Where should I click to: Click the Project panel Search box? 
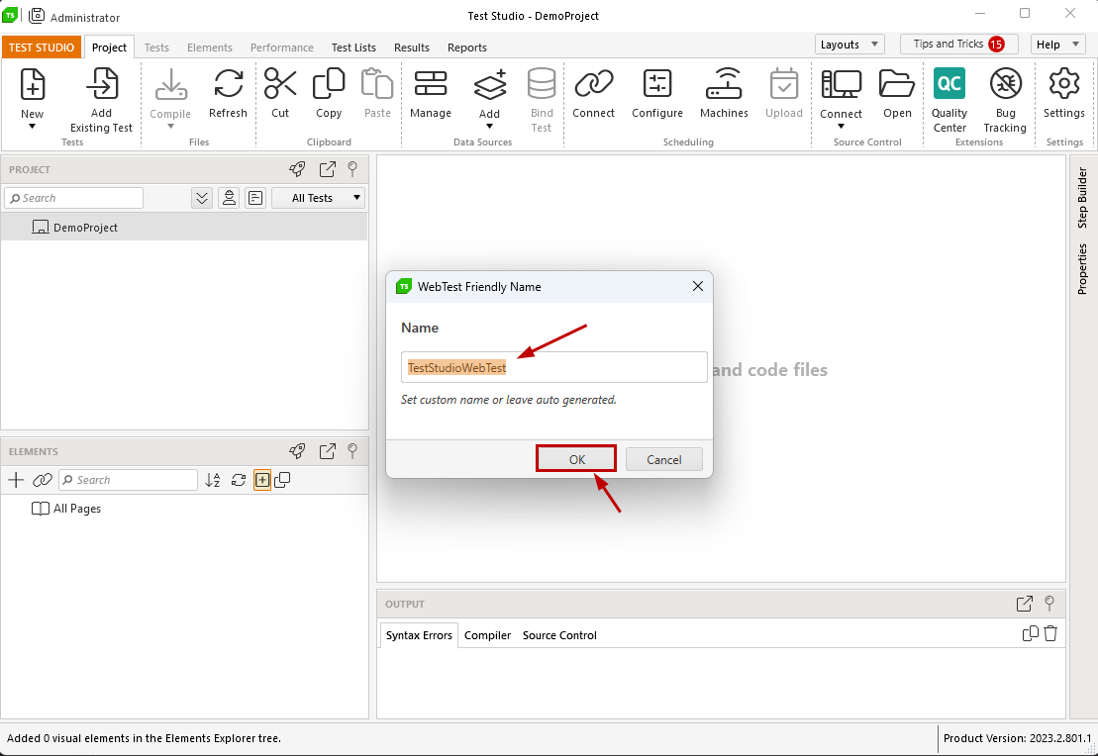[74, 198]
